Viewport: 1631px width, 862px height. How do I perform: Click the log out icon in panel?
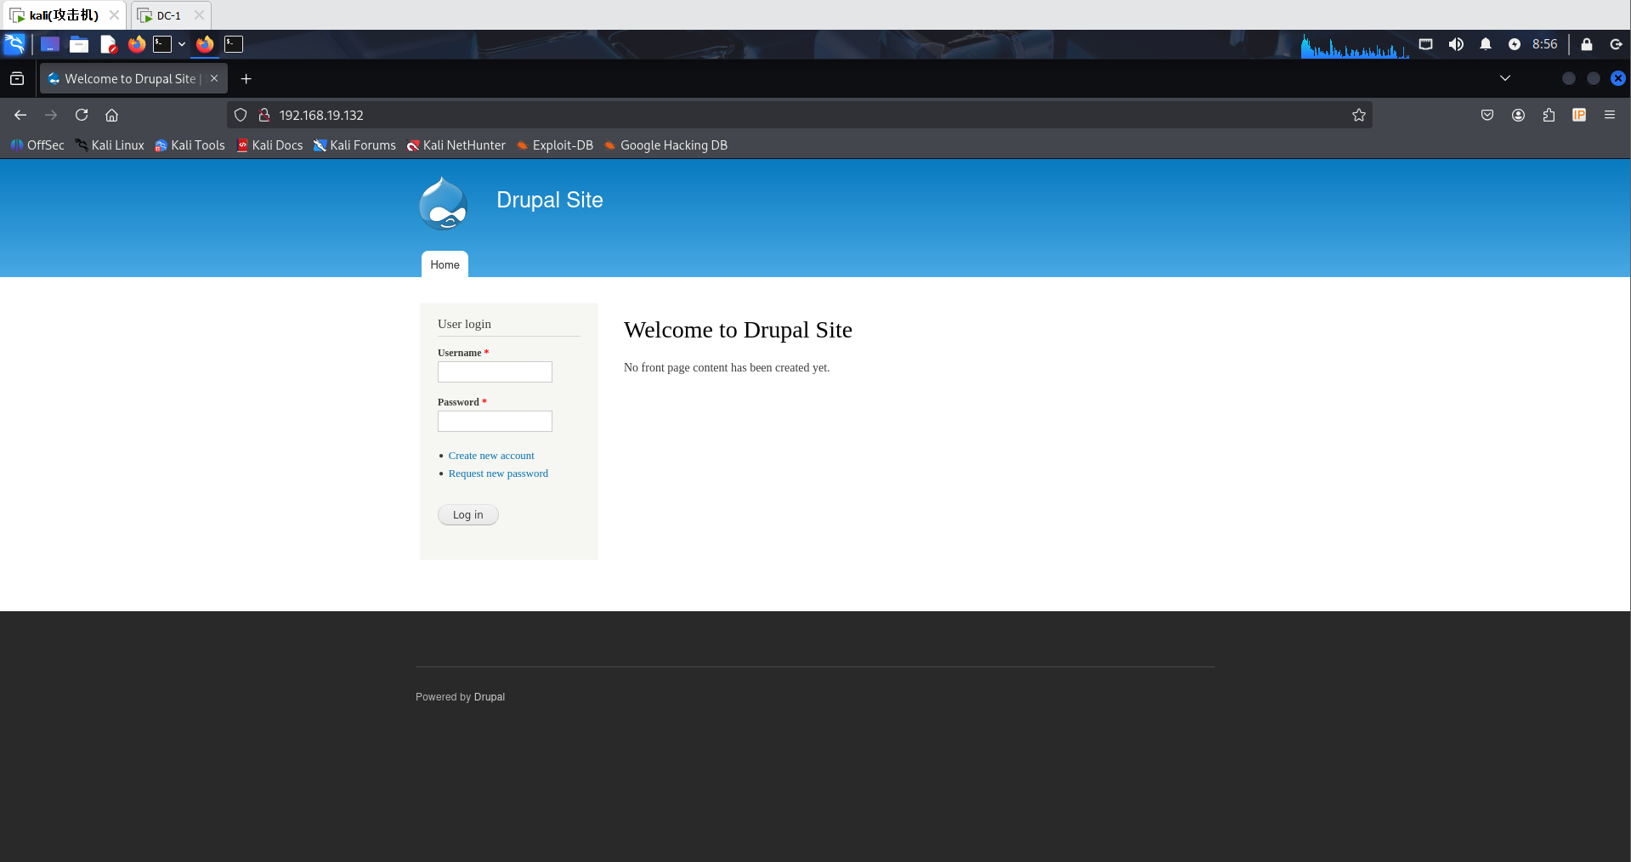click(x=1617, y=44)
